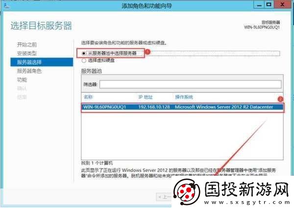Screen dimensions: 294x208
Task: Minimize the 添加角色和功能向导 window
Action: pyautogui.click(x=259, y=5)
